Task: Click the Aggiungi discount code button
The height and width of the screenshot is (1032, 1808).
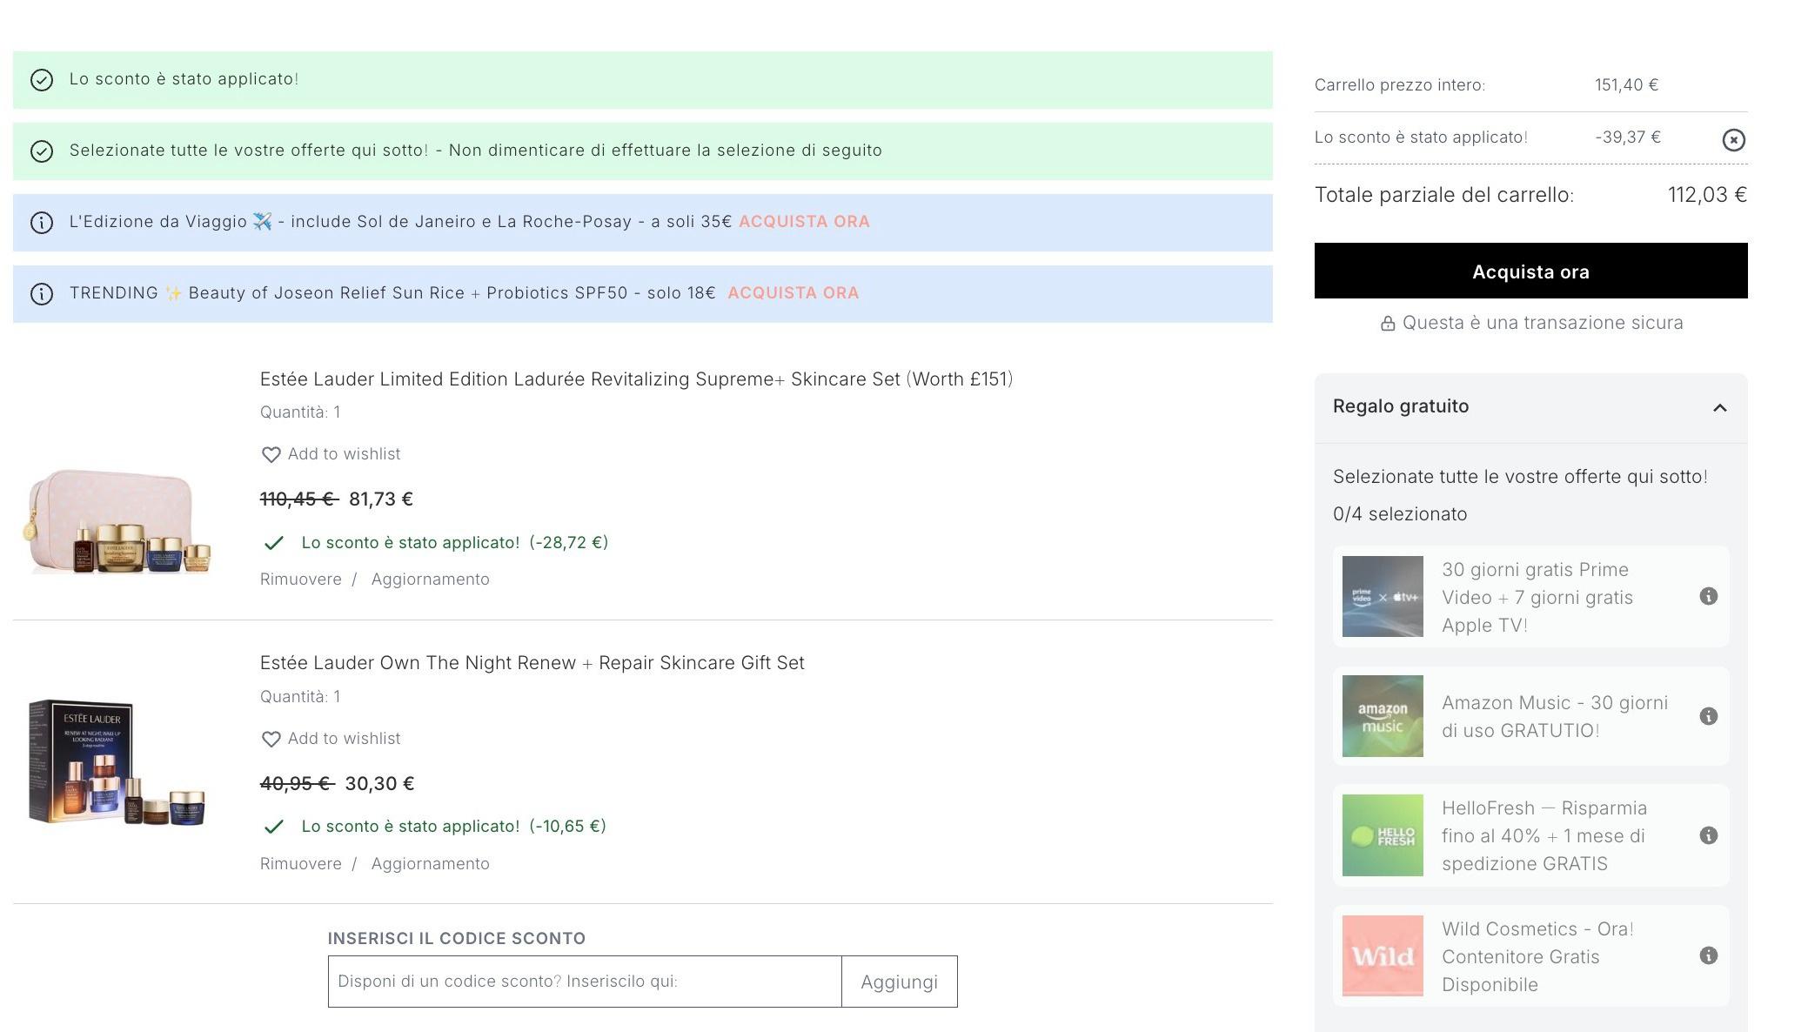Action: (899, 982)
